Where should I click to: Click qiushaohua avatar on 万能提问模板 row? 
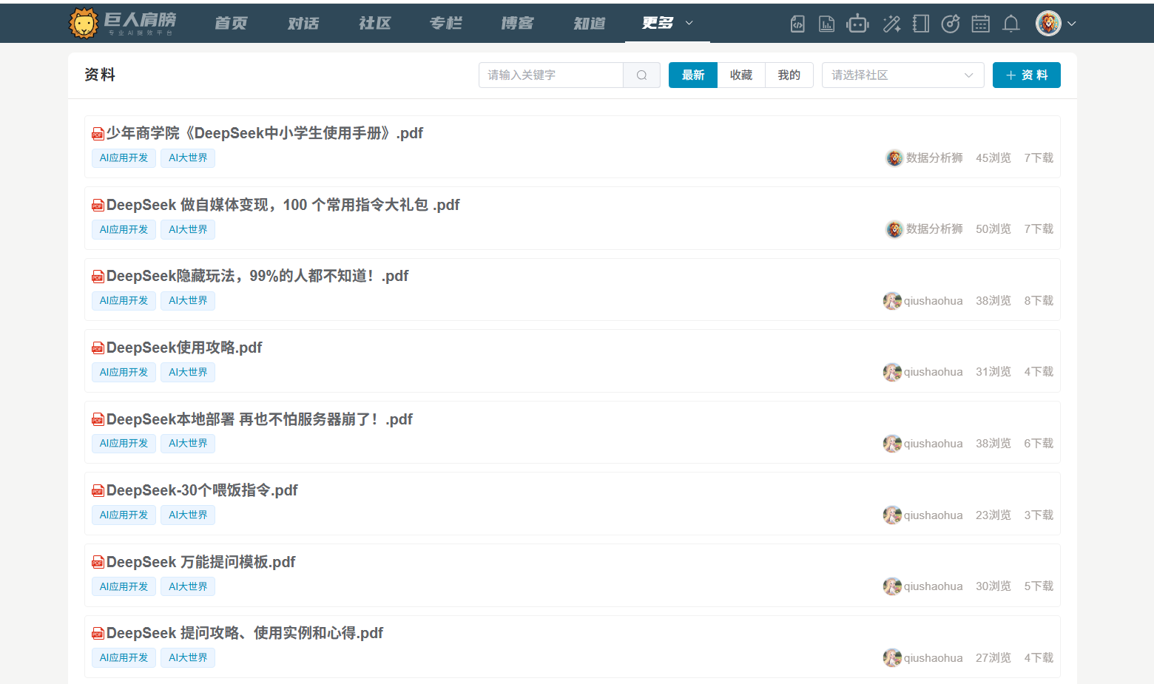point(892,586)
